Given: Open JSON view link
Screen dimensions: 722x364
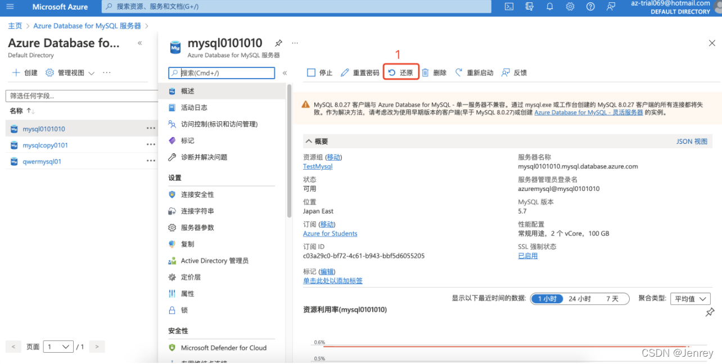Looking at the screenshot, I should point(692,142).
